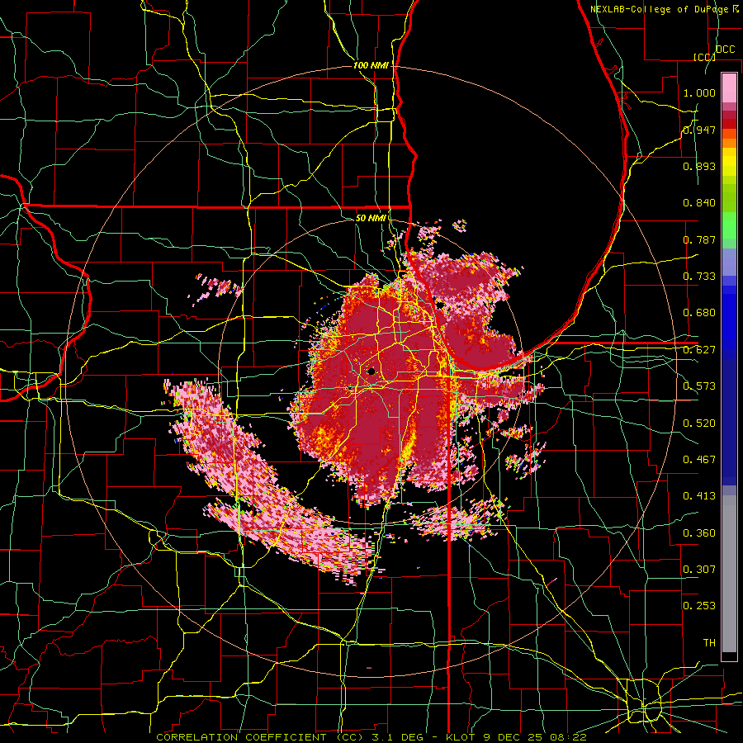
Task: Click the 0.680 scale value
Action: pyautogui.click(x=699, y=313)
